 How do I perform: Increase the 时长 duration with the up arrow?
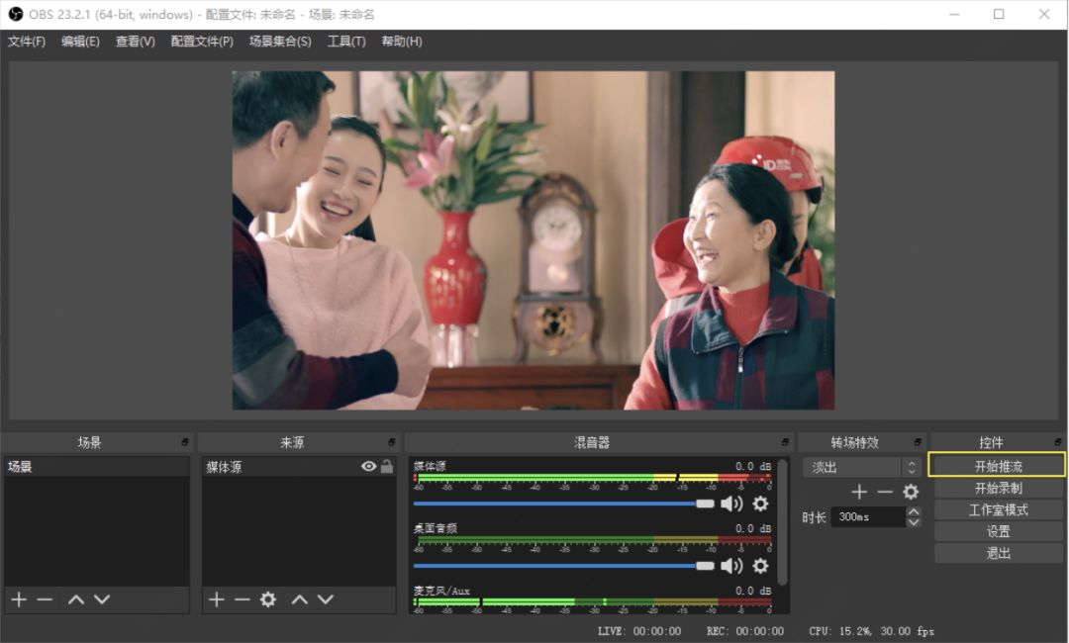[x=914, y=511]
